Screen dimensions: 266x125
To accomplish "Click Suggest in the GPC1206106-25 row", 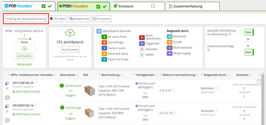I will [x=70, y=95].
